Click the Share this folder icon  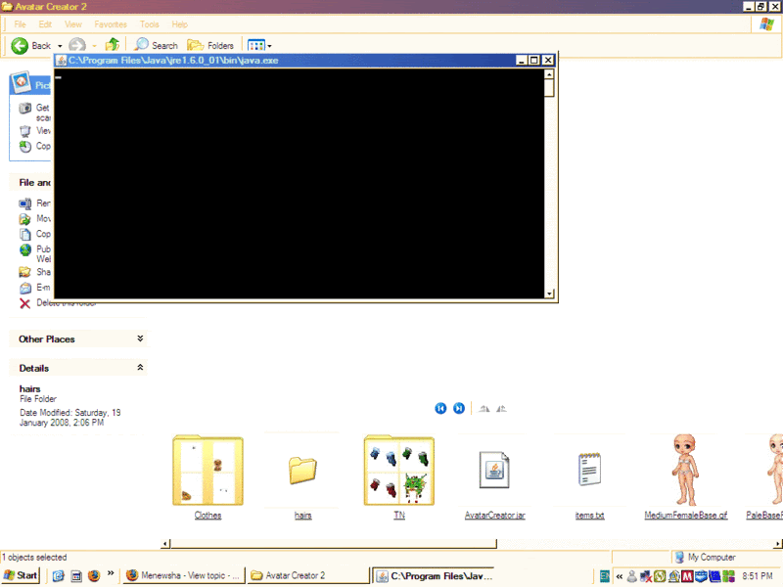pos(24,272)
